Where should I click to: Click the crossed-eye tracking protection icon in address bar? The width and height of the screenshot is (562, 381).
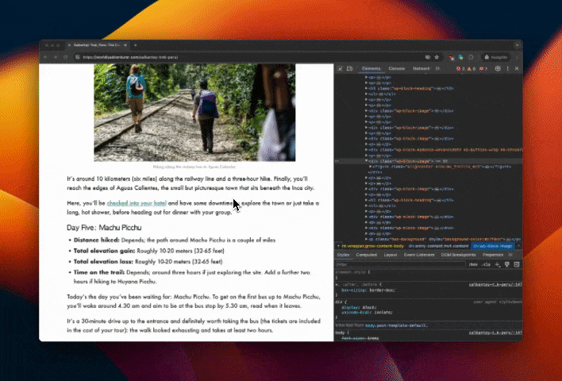(x=428, y=57)
